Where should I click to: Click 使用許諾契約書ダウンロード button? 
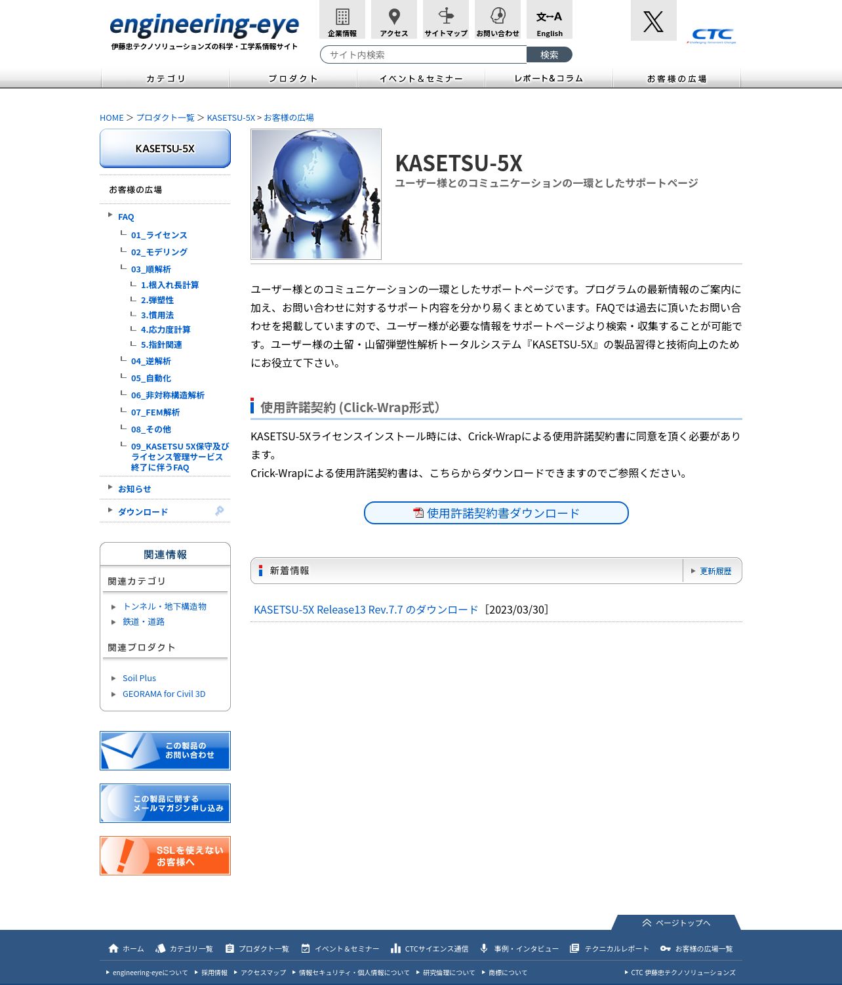coord(496,513)
